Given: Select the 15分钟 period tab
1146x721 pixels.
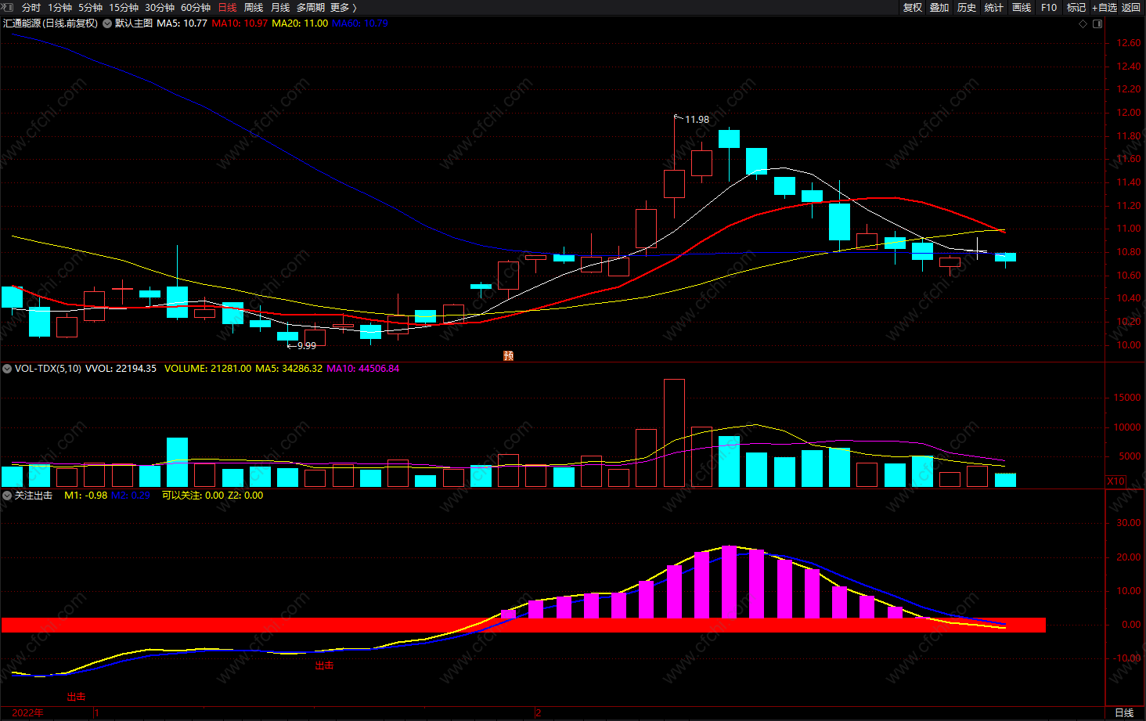Looking at the screenshot, I should [124, 7].
